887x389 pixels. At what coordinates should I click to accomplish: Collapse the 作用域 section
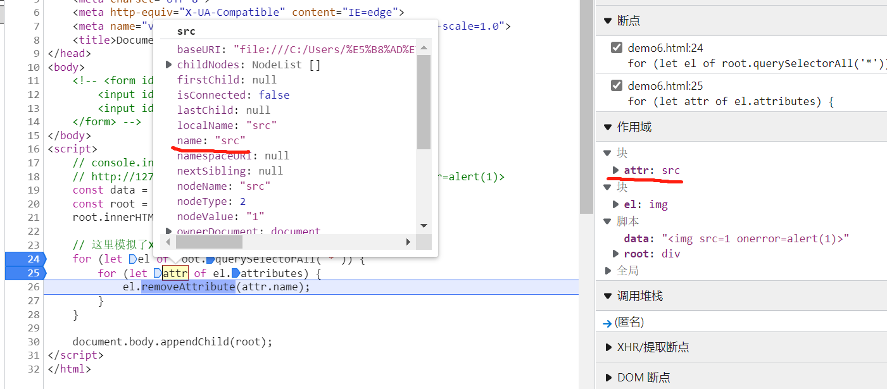coord(608,127)
